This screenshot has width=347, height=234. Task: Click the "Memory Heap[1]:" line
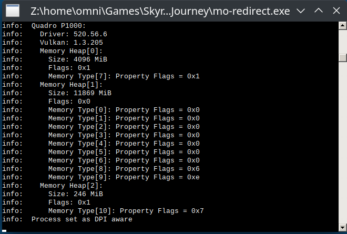(x=71, y=85)
